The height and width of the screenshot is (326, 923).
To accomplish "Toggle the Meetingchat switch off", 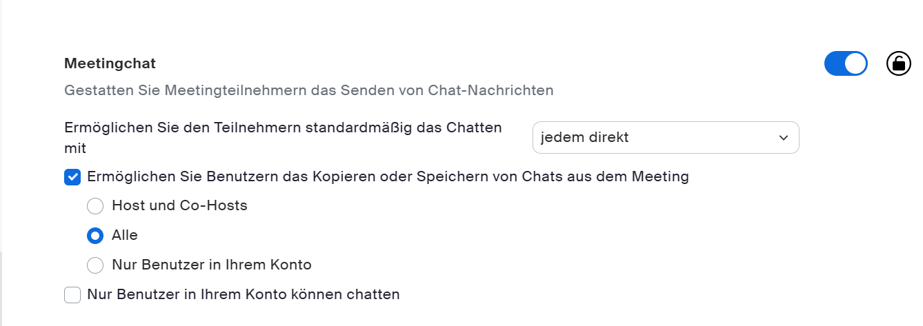I will coord(845,63).
